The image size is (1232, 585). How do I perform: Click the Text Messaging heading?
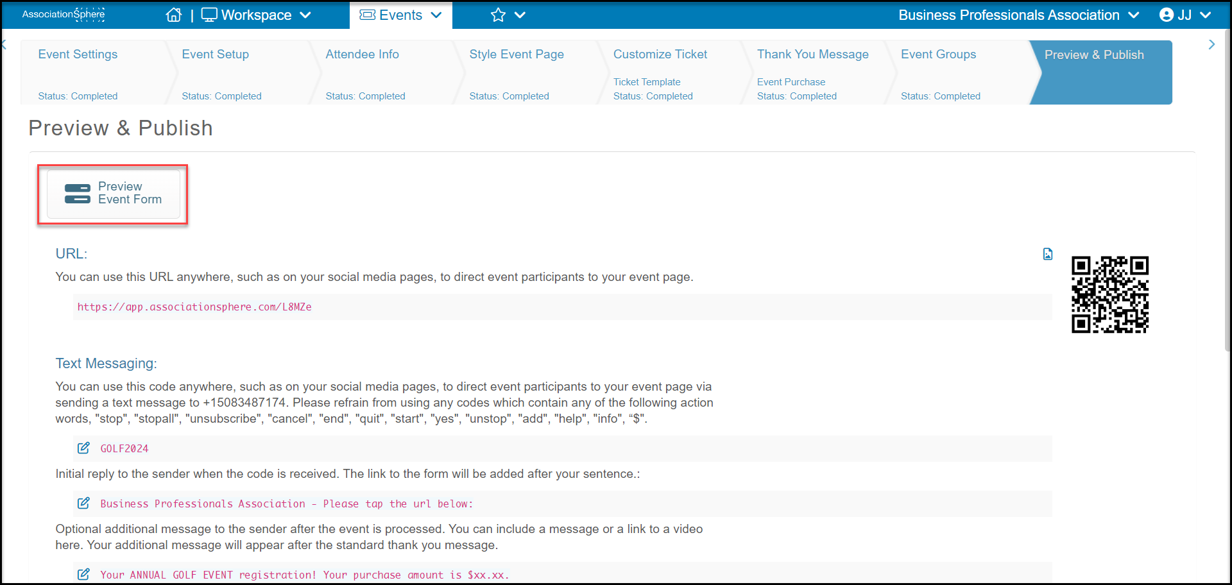click(106, 363)
